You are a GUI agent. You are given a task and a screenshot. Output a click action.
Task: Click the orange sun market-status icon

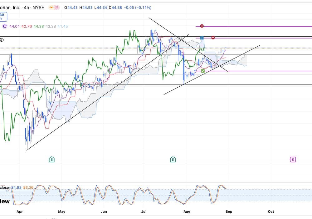tap(51, 7)
